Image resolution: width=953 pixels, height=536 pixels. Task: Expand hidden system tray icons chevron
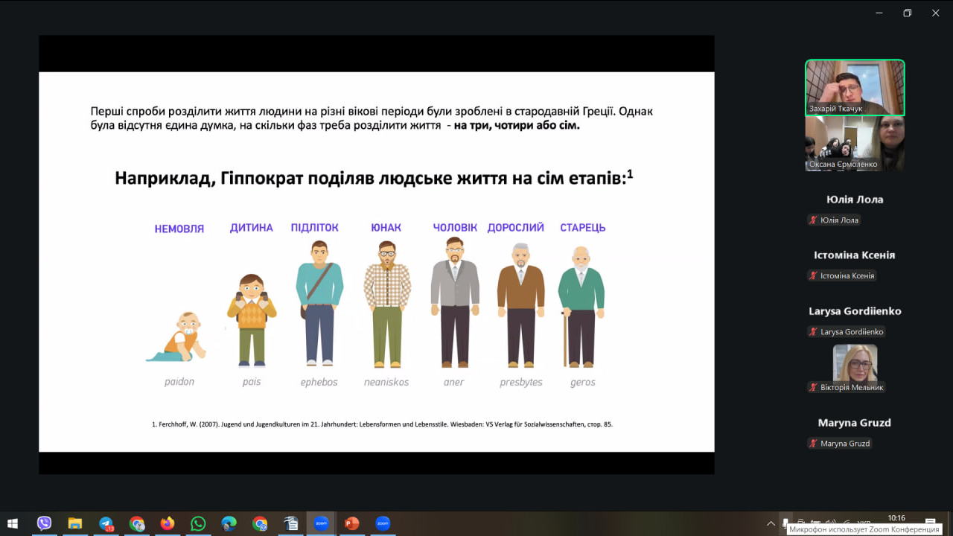point(771,523)
